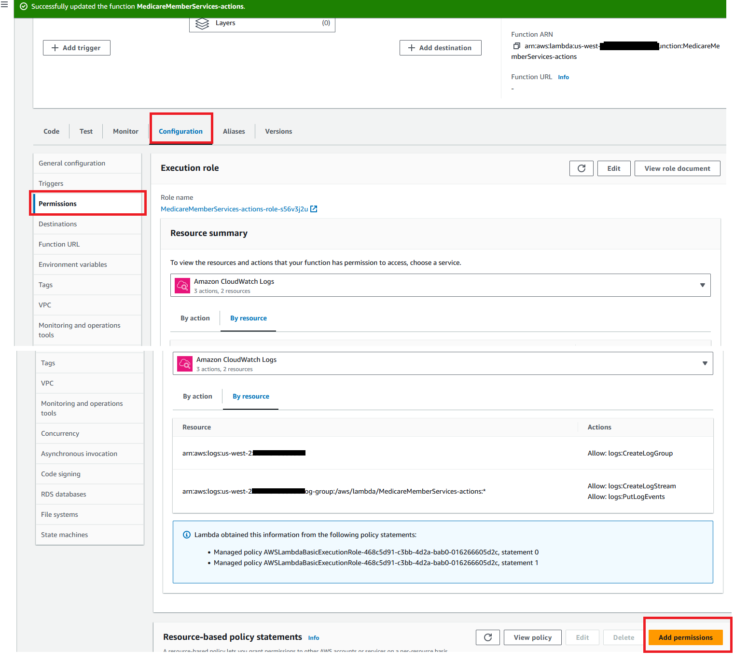Select upper By resource tab
This screenshot has width=748, height=663.
(249, 318)
